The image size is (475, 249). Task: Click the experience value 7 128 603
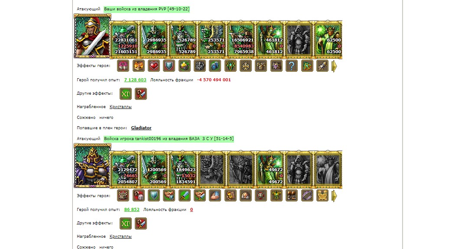(135, 80)
